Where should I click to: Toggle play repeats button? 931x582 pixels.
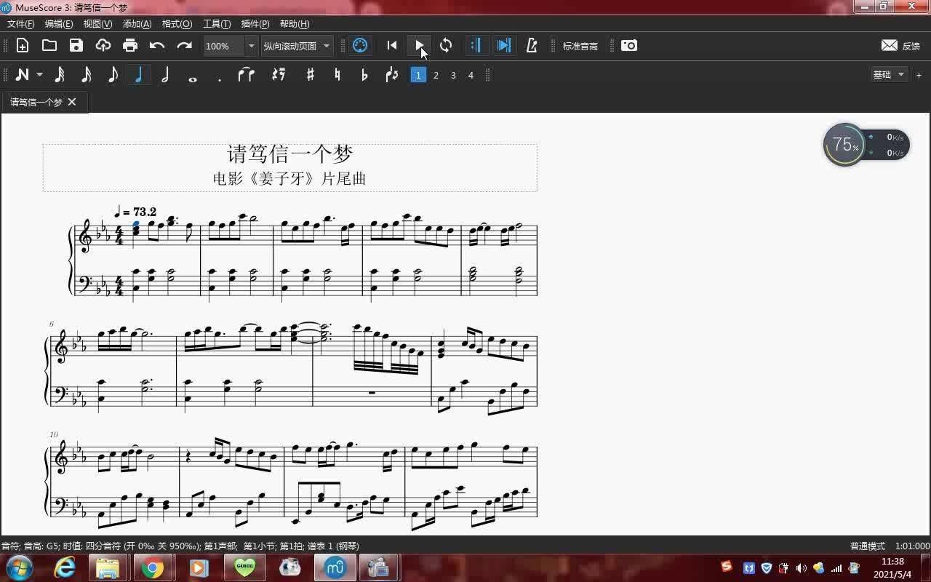coord(476,46)
